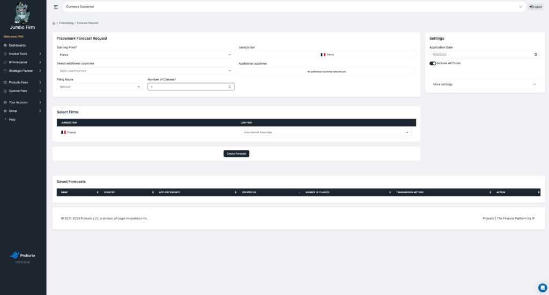This screenshot has width=549, height=295.
Task: Toggle the Include All Costs switch
Action: [x=433, y=63]
